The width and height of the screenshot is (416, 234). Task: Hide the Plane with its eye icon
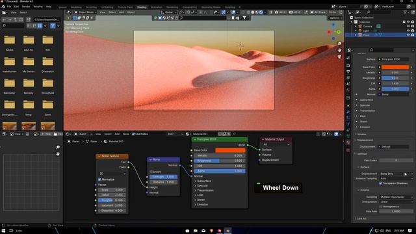408,34
